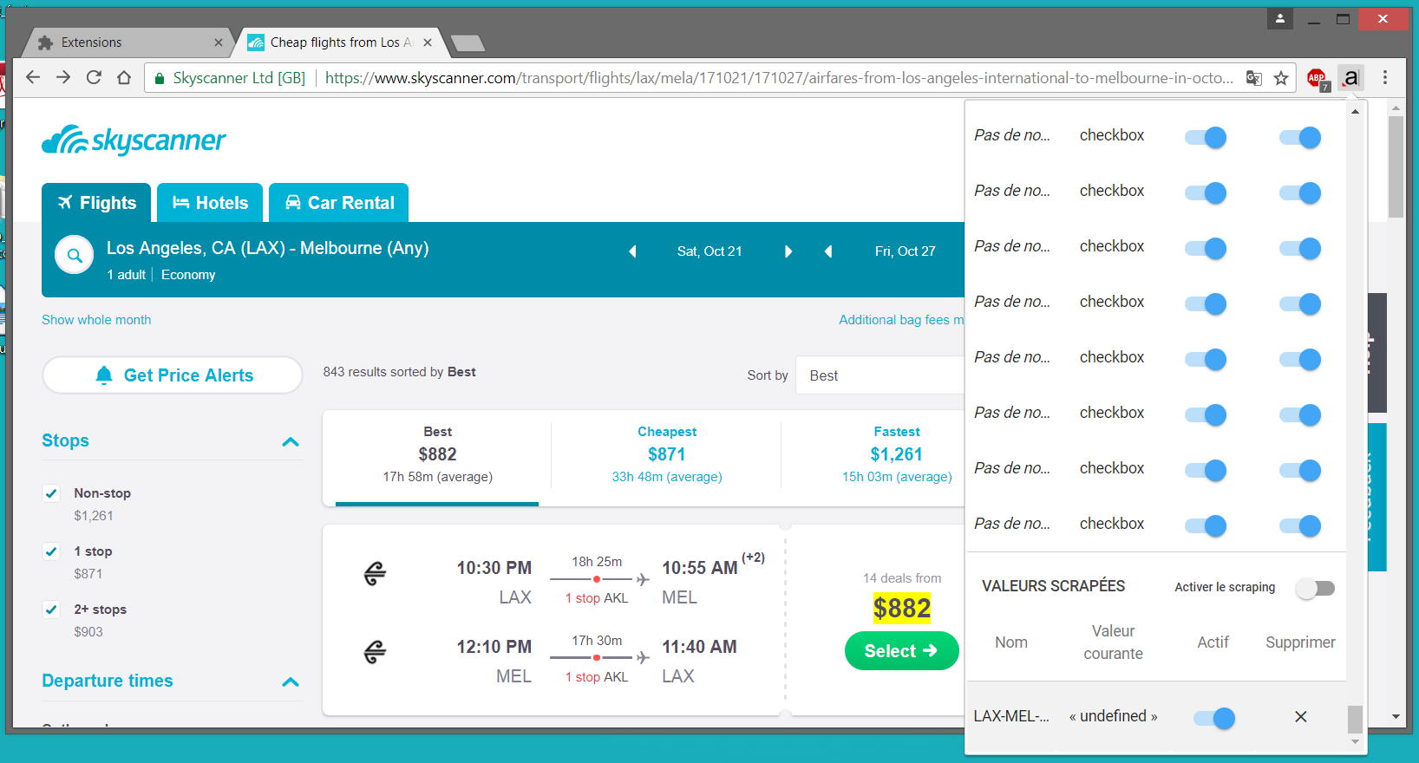Click the Skyscanner search magnifier icon
Image resolution: width=1419 pixels, height=763 pixels.
pyautogui.click(x=75, y=256)
